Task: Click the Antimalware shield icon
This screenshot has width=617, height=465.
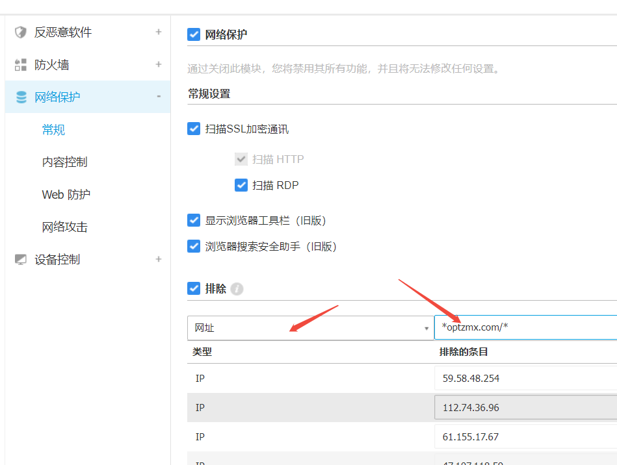Action: point(21,32)
